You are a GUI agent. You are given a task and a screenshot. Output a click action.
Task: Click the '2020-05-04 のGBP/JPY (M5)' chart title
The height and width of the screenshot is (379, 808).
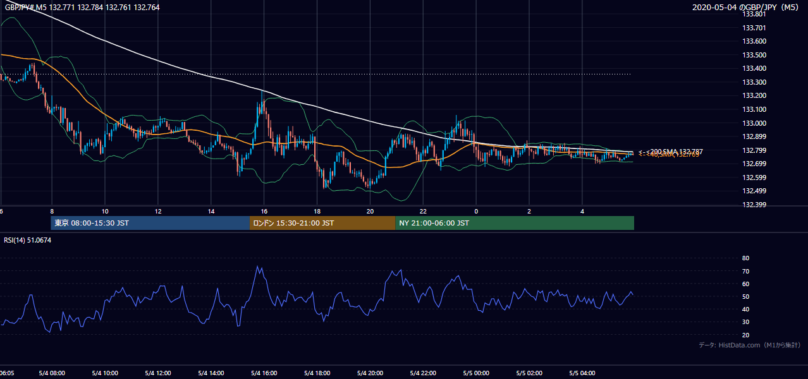point(747,8)
